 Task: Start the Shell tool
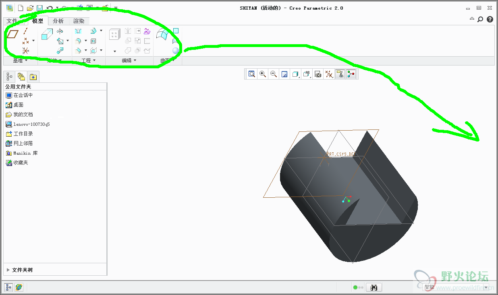93,41
